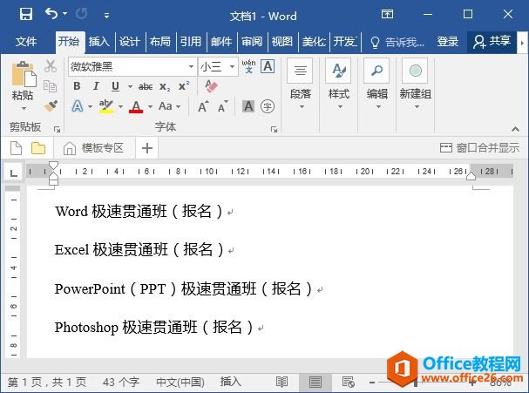Click the tab selector L box

[13, 173]
